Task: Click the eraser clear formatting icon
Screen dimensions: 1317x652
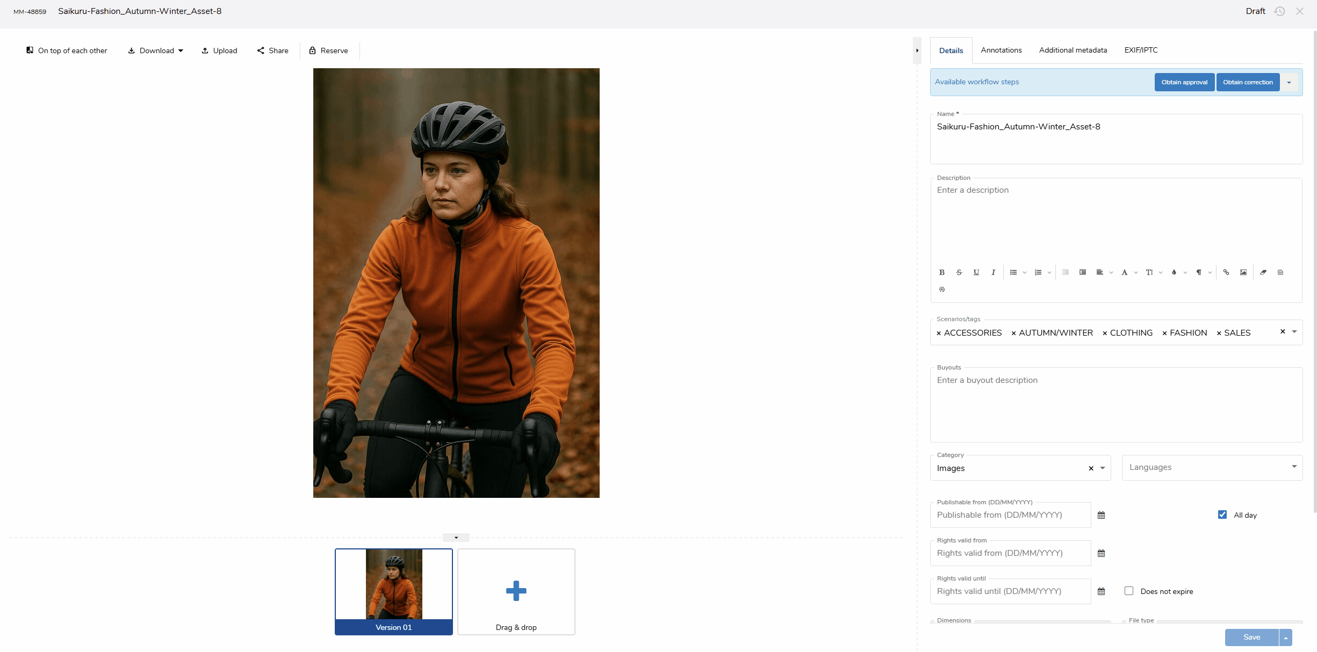Action: (1263, 272)
